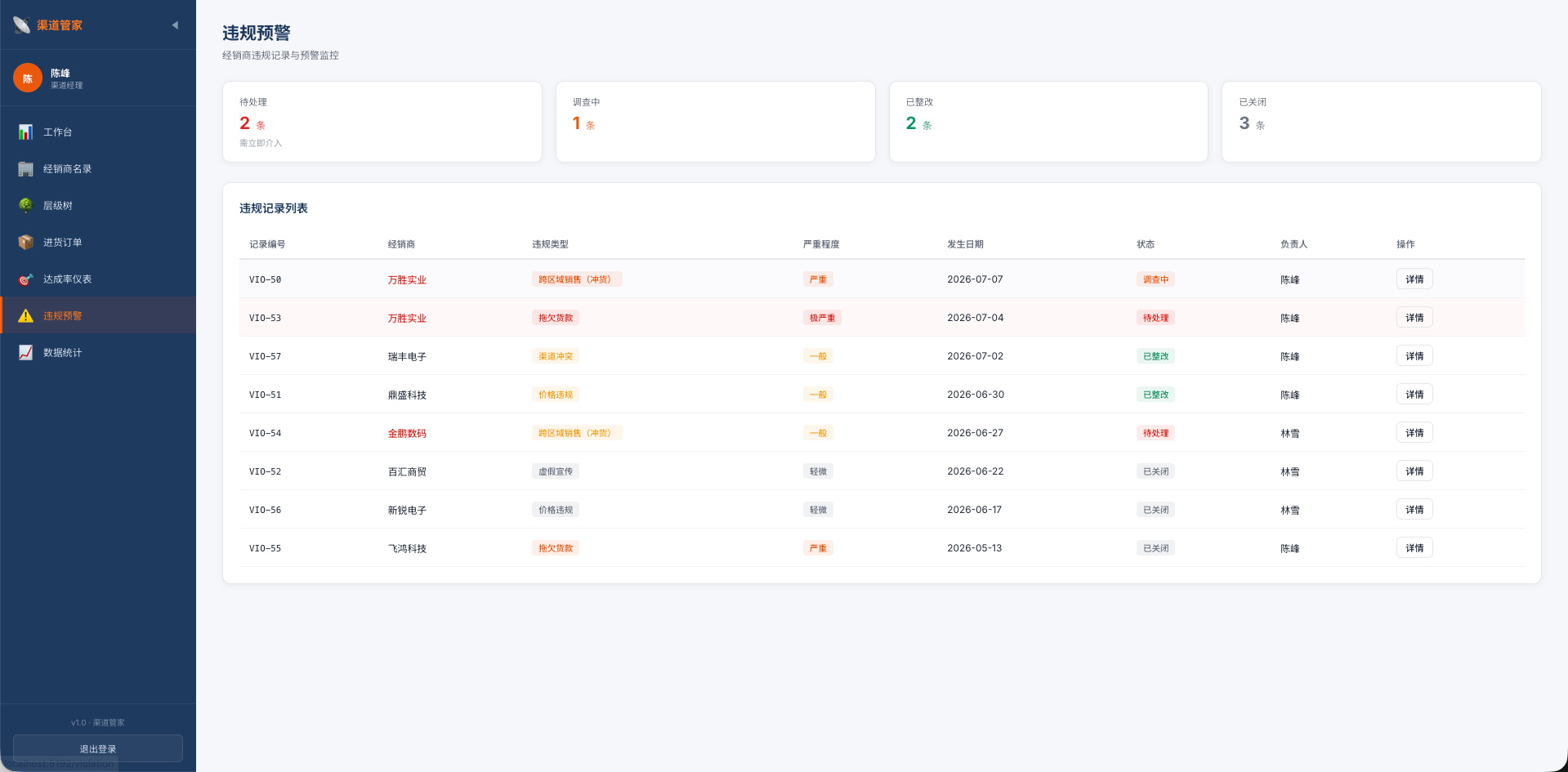The image size is (1568, 772).
Task: Click the 渠道管家 satellite logo icon
Action: (22, 25)
